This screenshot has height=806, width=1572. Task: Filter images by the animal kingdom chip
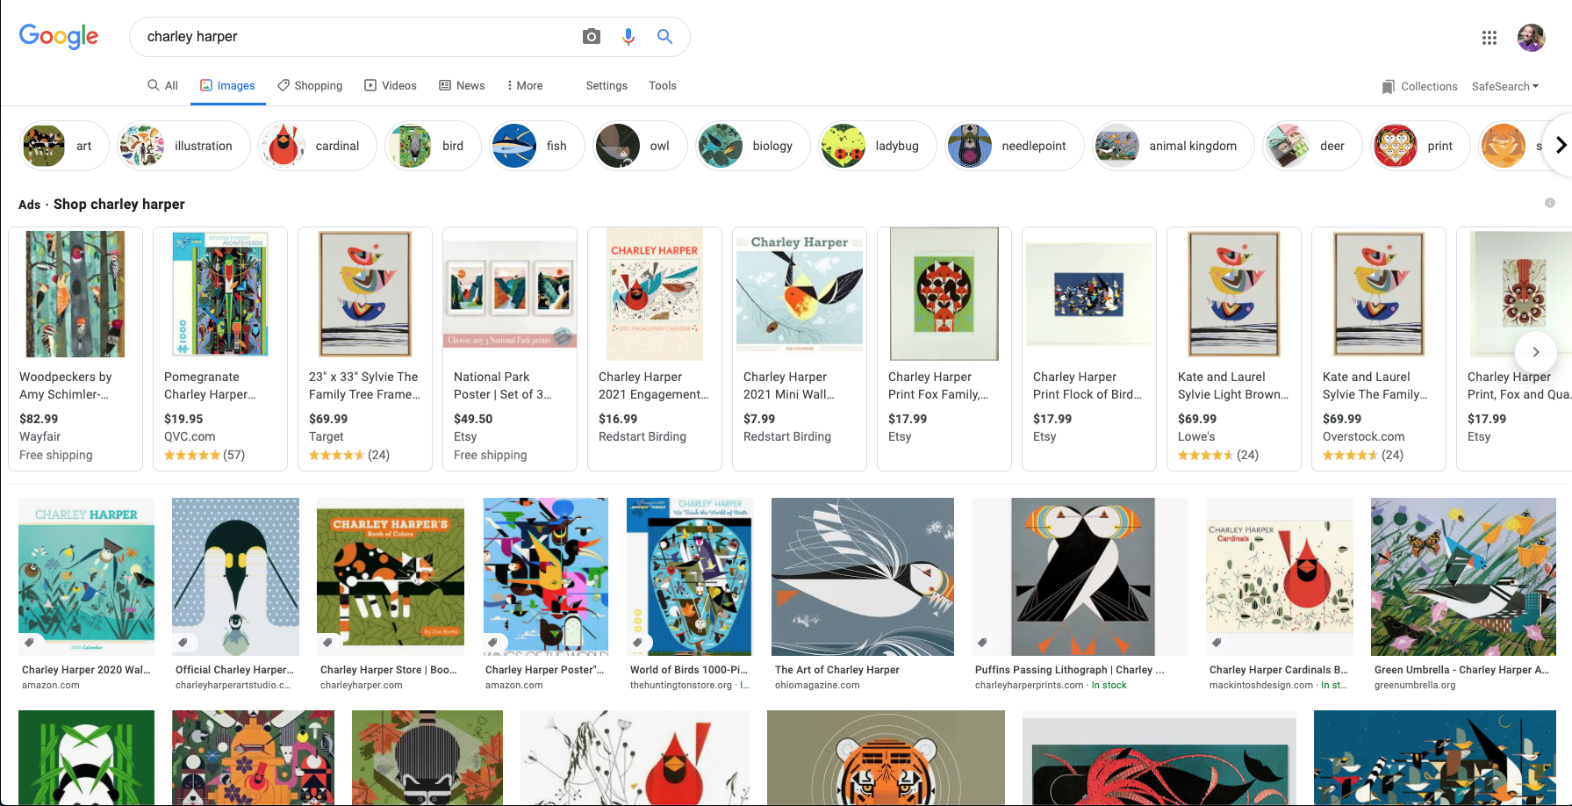tap(1174, 146)
